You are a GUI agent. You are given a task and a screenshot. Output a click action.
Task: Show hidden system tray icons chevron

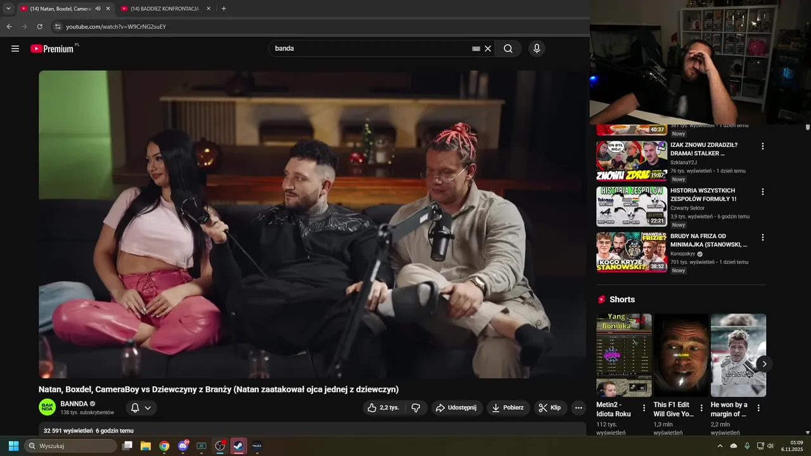pyautogui.click(x=720, y=446)
